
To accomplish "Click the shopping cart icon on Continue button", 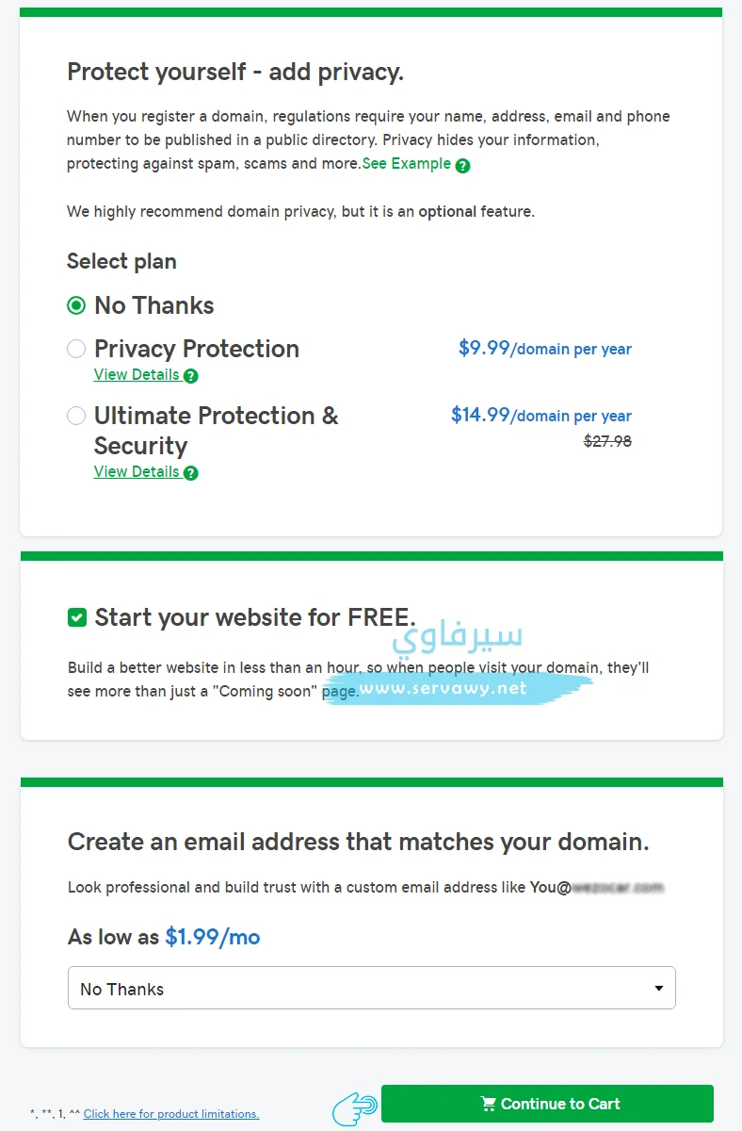I will [488, 1104].
